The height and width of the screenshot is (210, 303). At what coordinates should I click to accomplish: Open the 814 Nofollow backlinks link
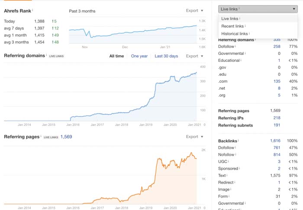point(277,155)
